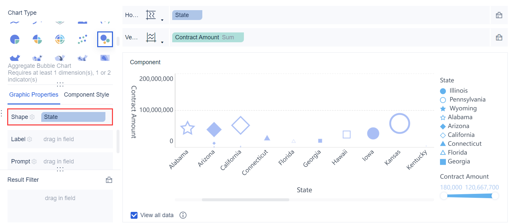
Task: Open vertical axis dropdown arrow
Action: [x=162, y=42]
